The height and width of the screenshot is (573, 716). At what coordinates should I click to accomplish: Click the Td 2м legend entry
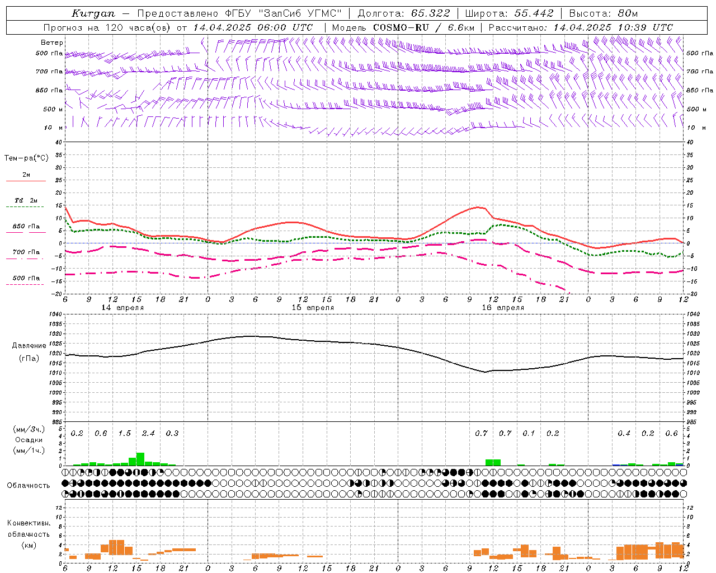[x=26, y=200]
